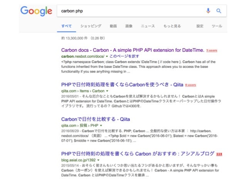Click the red 114 bookmark count badge

coord(219,154)
